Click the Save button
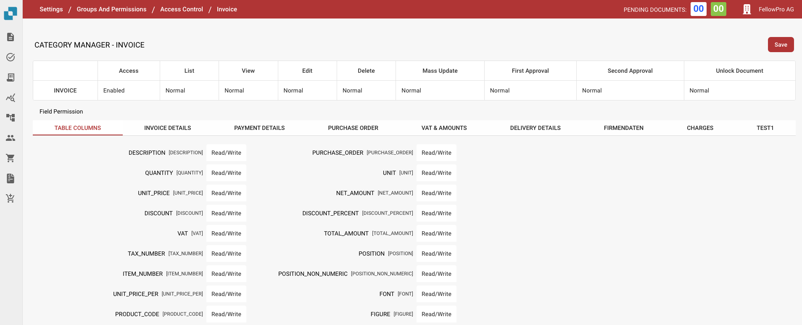This screenshot has height=325, width=802. 781,45
